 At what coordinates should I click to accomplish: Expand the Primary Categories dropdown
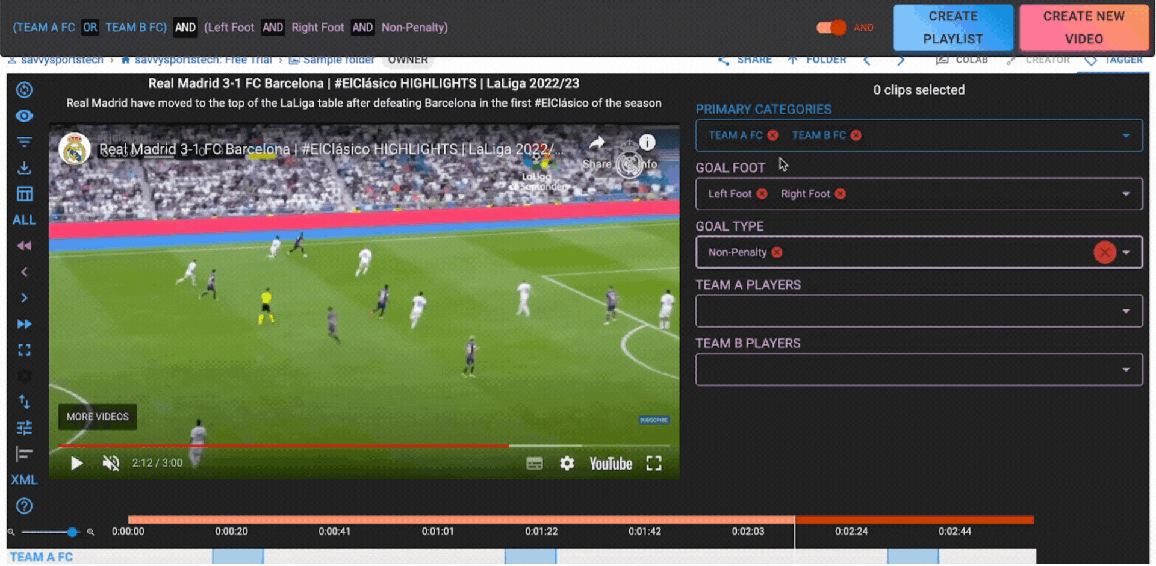point(1126,135)
